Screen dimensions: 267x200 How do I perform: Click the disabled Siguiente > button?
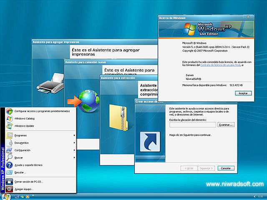(206, 168)
